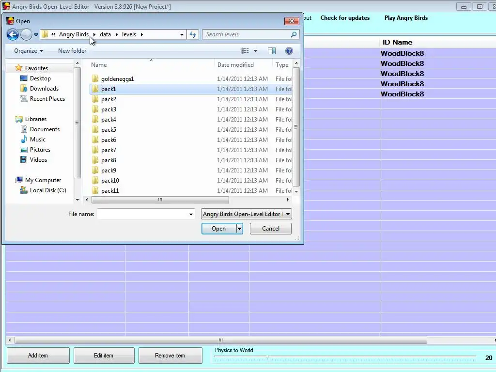496x372 pixels.
Task: Select the pack7 folder icon
Action: [x=95, y=150]
